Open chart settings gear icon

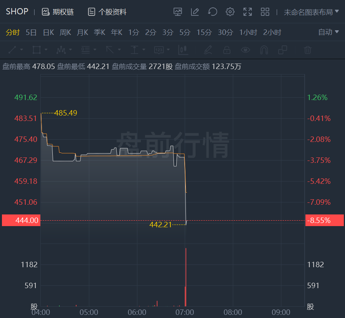[x=230, y=12]
